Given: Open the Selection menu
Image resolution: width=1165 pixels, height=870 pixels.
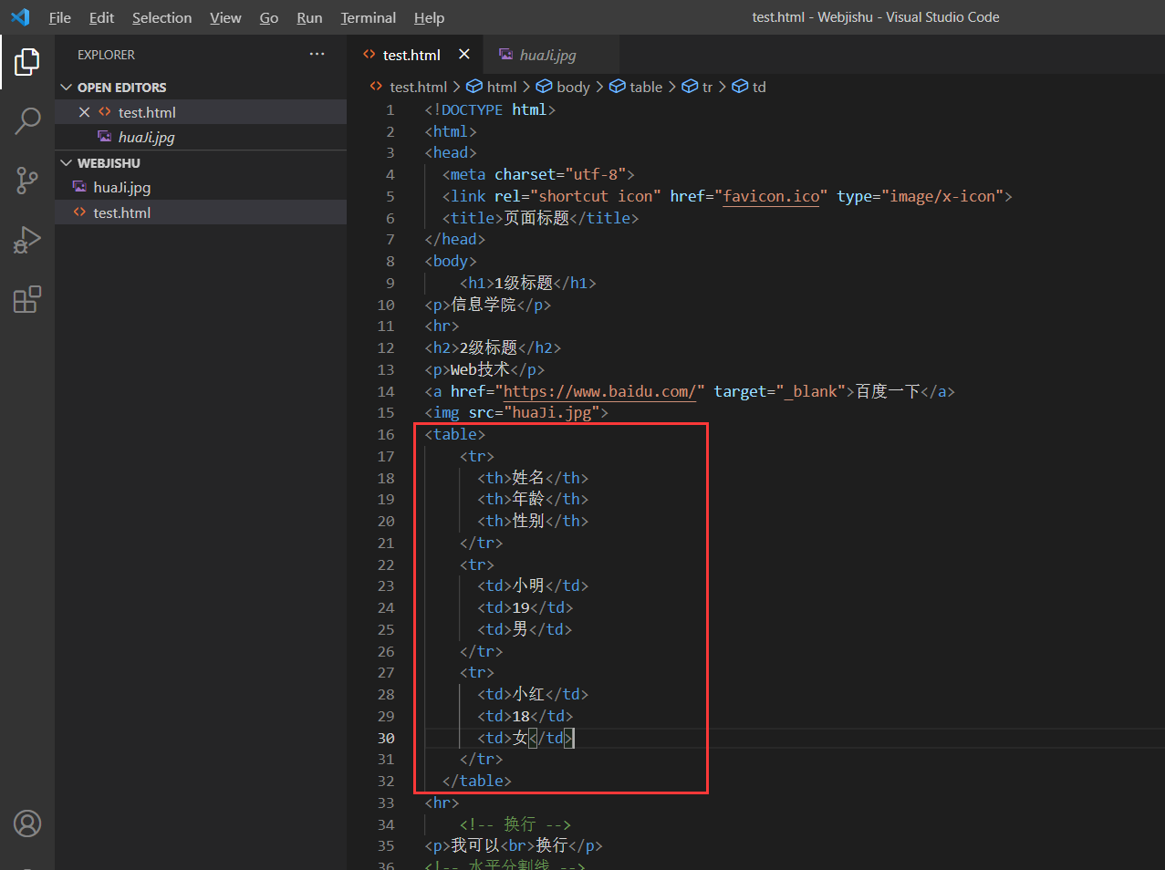Looking at the screenshot, I should pyautogui.click(x=161, y=17).
